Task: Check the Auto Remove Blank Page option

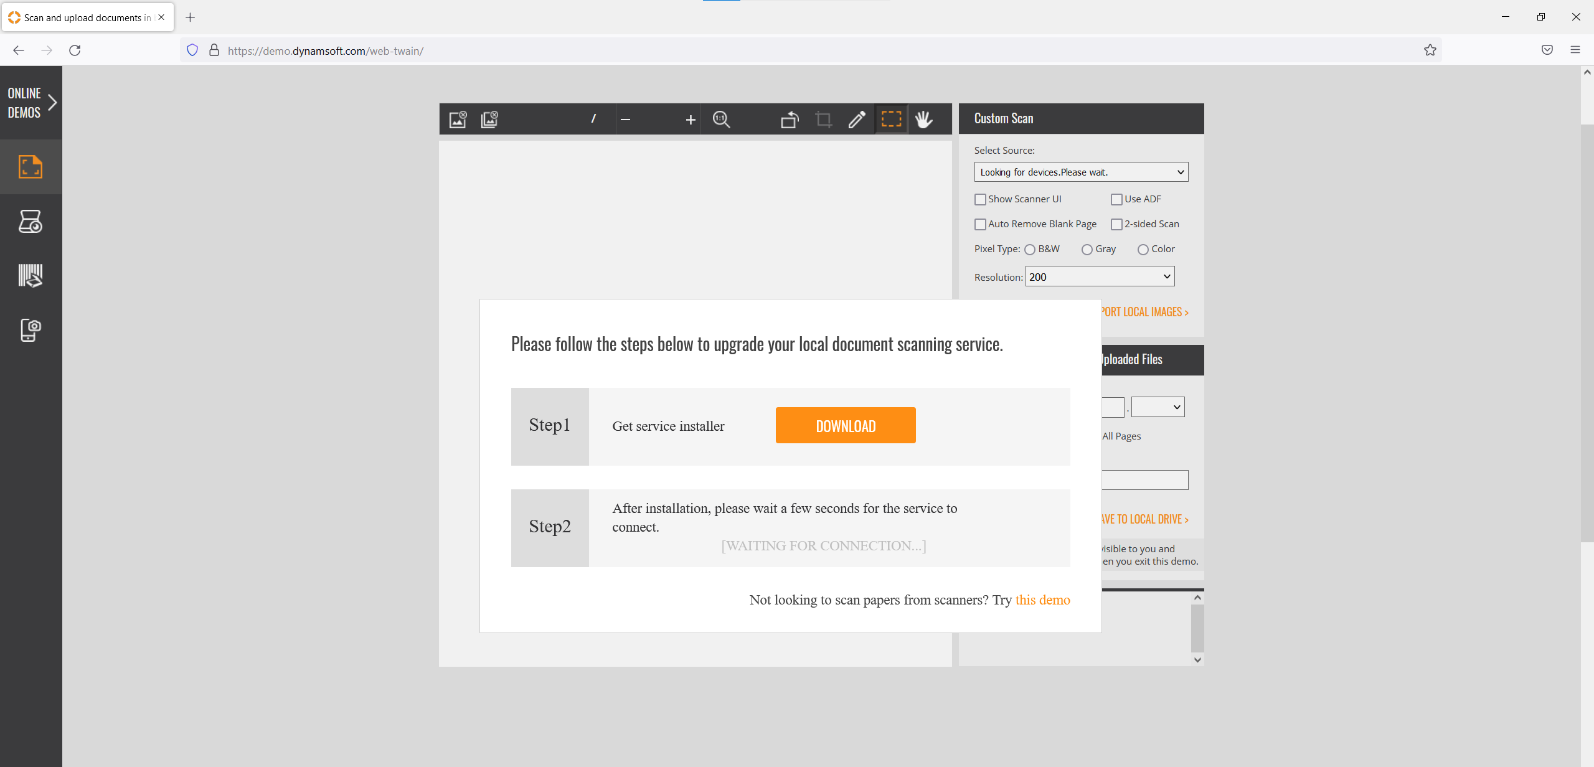Action: point(980,224)
